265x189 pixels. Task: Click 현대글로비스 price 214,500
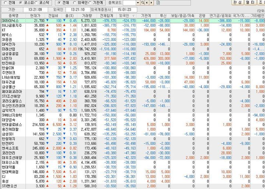pyautogui.click(x=38, y=125)
